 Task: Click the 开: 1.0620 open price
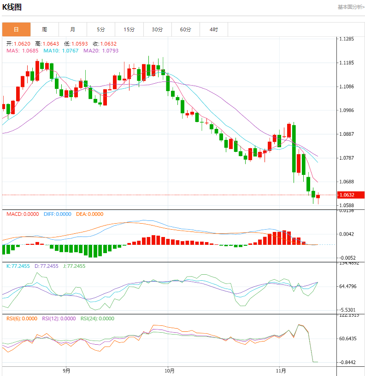18,44
